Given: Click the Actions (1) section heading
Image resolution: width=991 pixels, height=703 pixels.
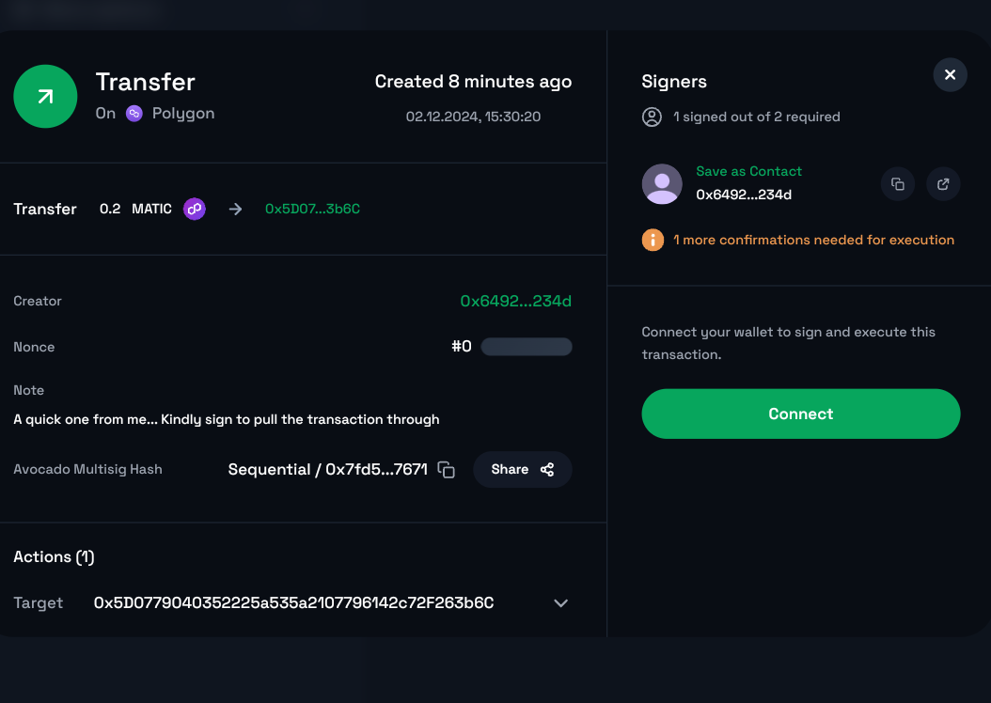Looking at the screenshot, I should pyautogui.click(x=54, y=557).
